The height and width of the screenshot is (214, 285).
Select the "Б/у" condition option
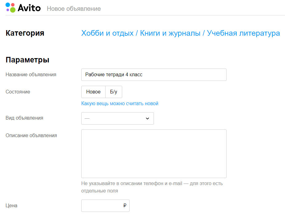click(x=114, y=92)
